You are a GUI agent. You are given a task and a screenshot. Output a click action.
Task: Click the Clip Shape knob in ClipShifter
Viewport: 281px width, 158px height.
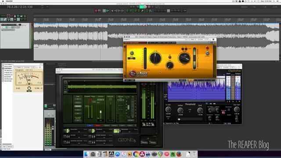[210, 110]
